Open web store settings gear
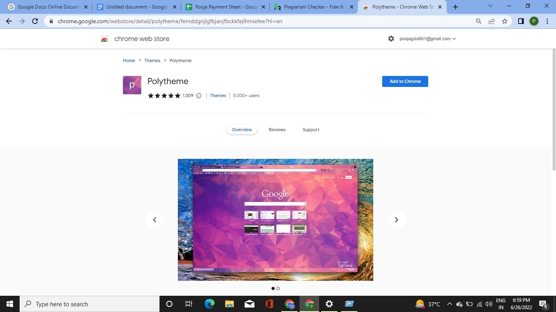 (391, 39)
